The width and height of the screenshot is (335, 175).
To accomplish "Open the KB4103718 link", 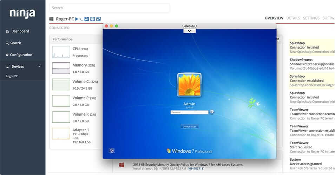I will coord(196,169).
